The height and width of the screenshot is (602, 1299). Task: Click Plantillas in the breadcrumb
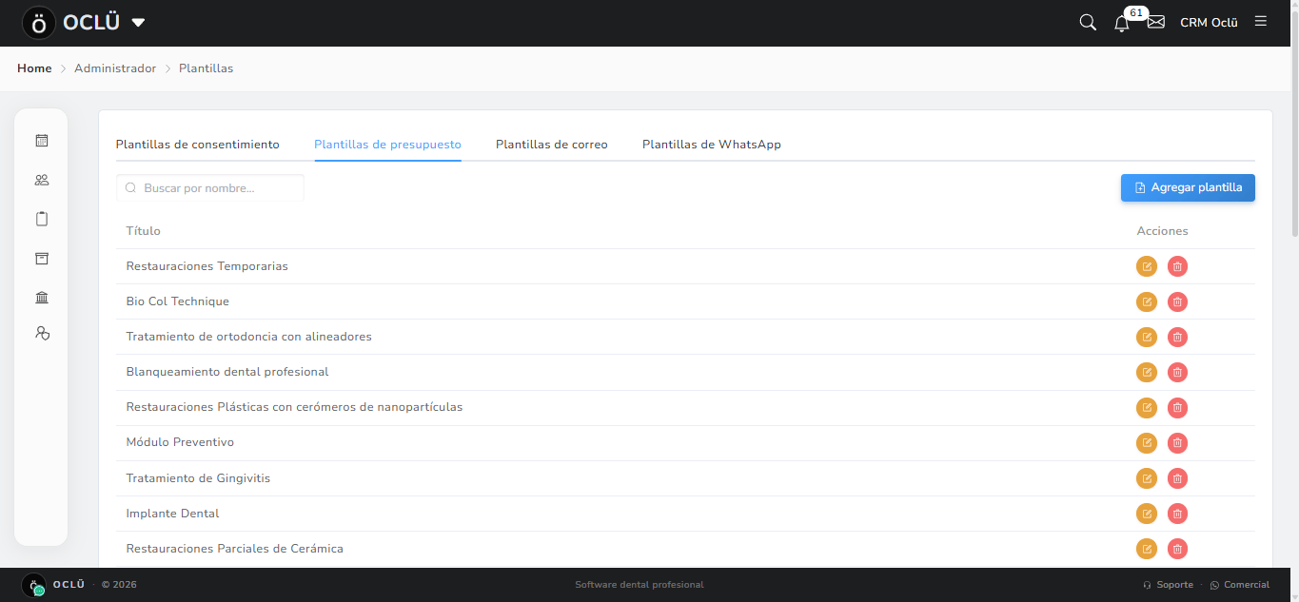click(x=206, y=68)
